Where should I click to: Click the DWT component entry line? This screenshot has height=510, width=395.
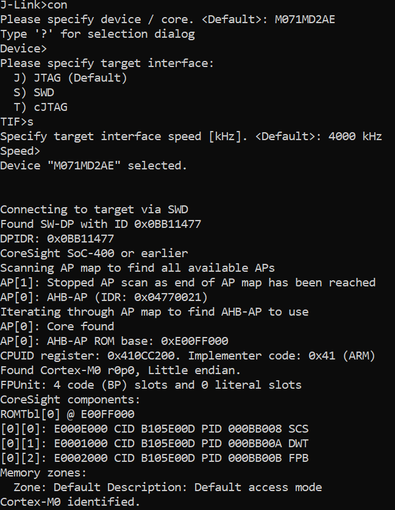(154, 444)
